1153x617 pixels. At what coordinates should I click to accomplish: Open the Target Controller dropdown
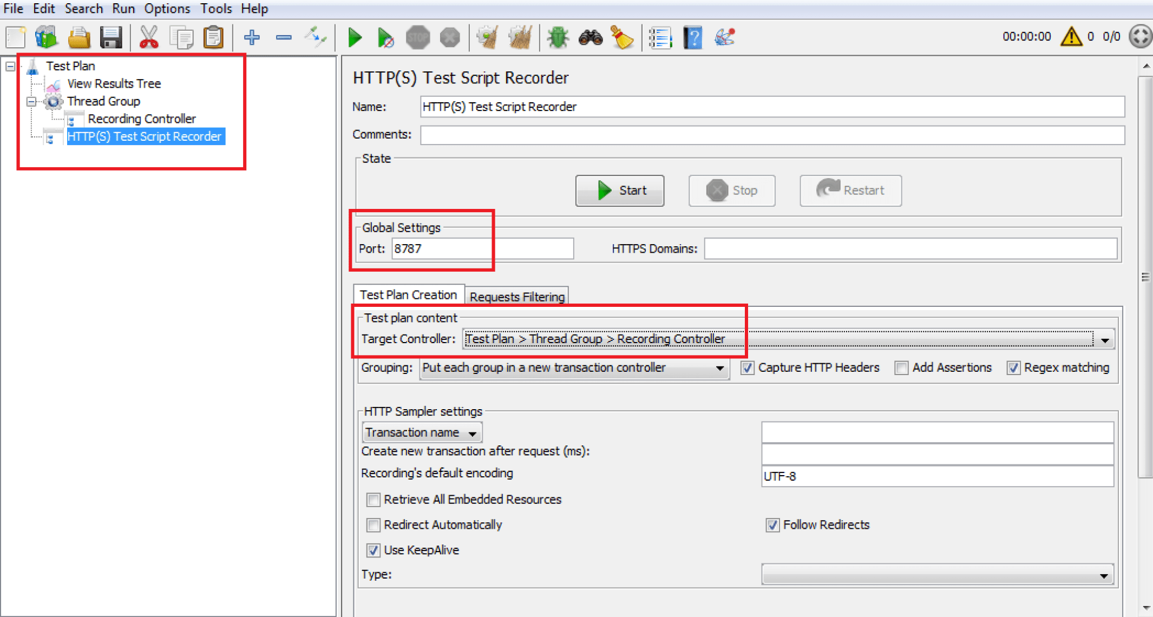coord(788,339)
